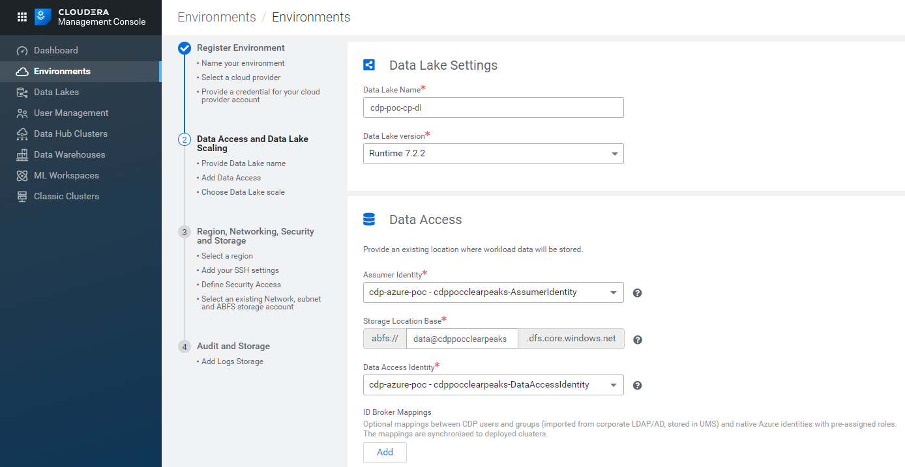Click the Register Environment step title

click(241, 48)
